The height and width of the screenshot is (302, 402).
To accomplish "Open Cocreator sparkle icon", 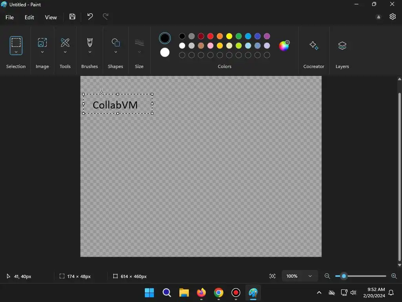I will 314,46.
